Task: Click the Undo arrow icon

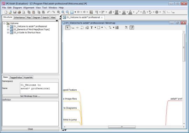Action: (49, 12)
